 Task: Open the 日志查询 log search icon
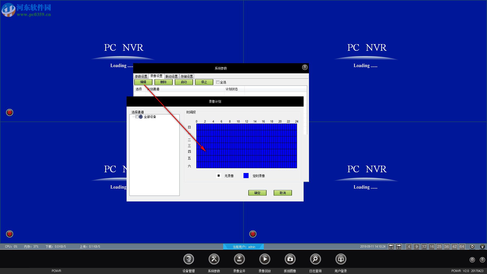tap(315, 259)
